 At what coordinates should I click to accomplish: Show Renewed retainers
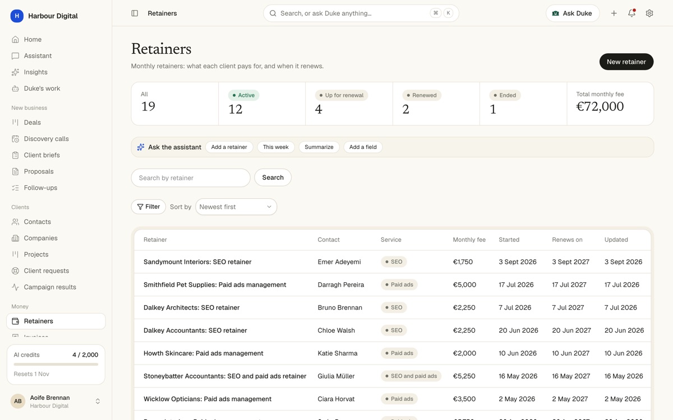(x=436, y=104)
